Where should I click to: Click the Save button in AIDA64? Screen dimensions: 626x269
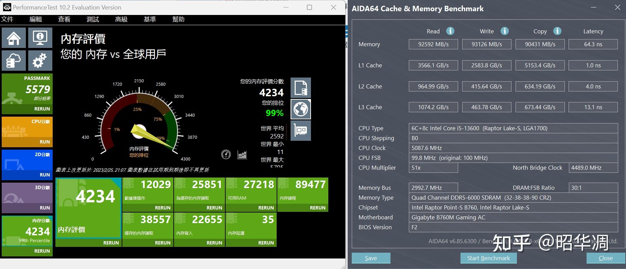[x=371, y=258]
